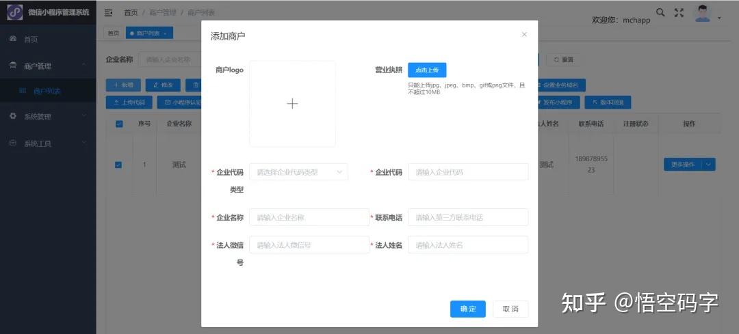Viewport: 739px width, 334px height.
Task: Click the app logo in the sidebar
Action: point(14,12)
